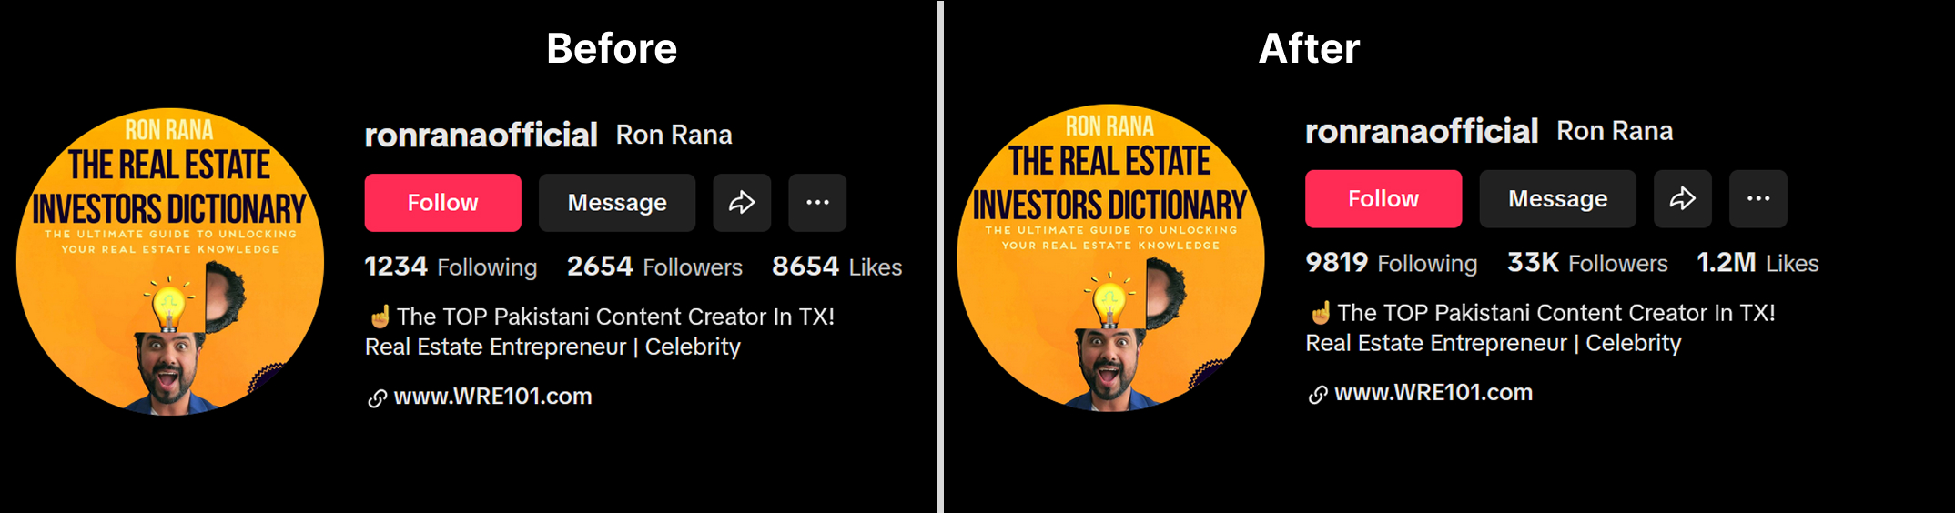Open Message button in After panel
This screenshot has width=1955, height=513.
tap(1558, 199)
